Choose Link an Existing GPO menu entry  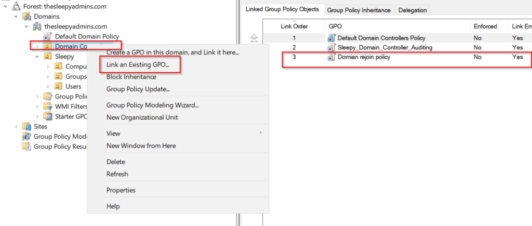click(x=138, y=65)
